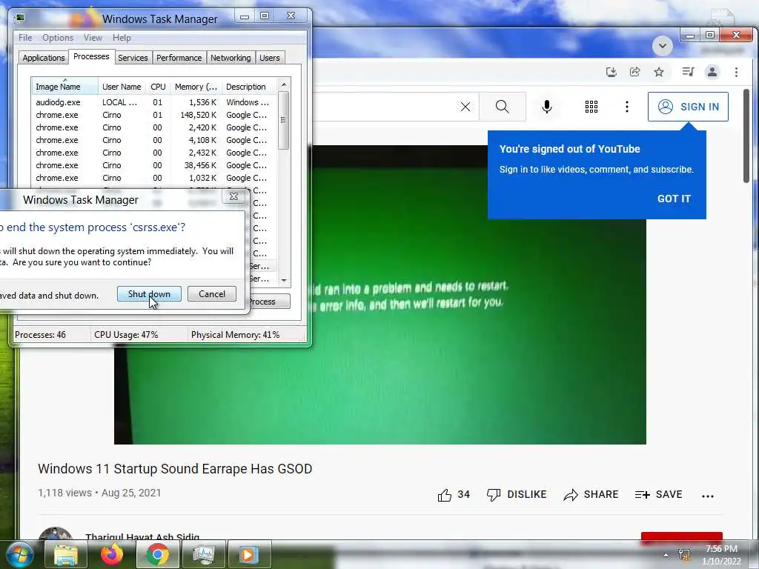Click the process list scroll up arrow
Viewport: 759px width, 569px height.
click(284, 84)
